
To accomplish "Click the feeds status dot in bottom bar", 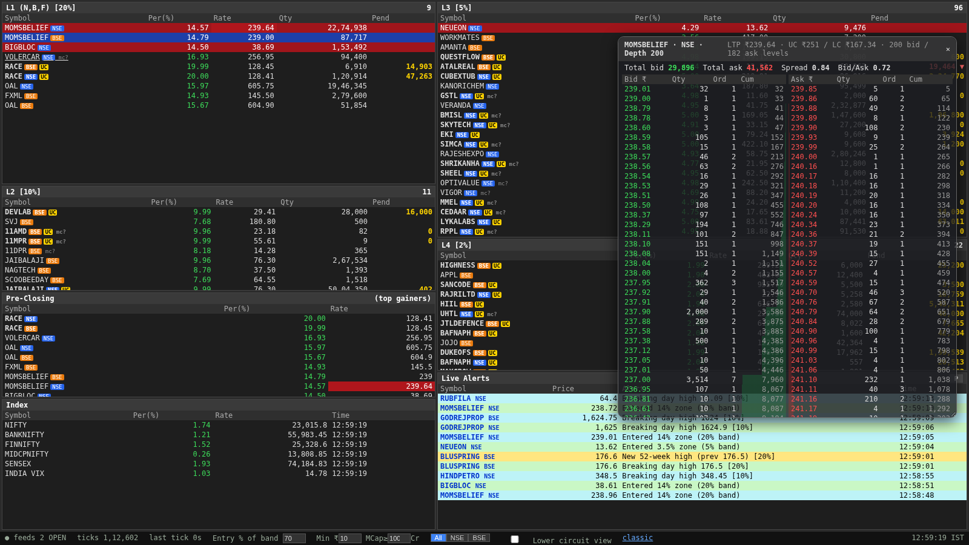I will click(7, 538).
